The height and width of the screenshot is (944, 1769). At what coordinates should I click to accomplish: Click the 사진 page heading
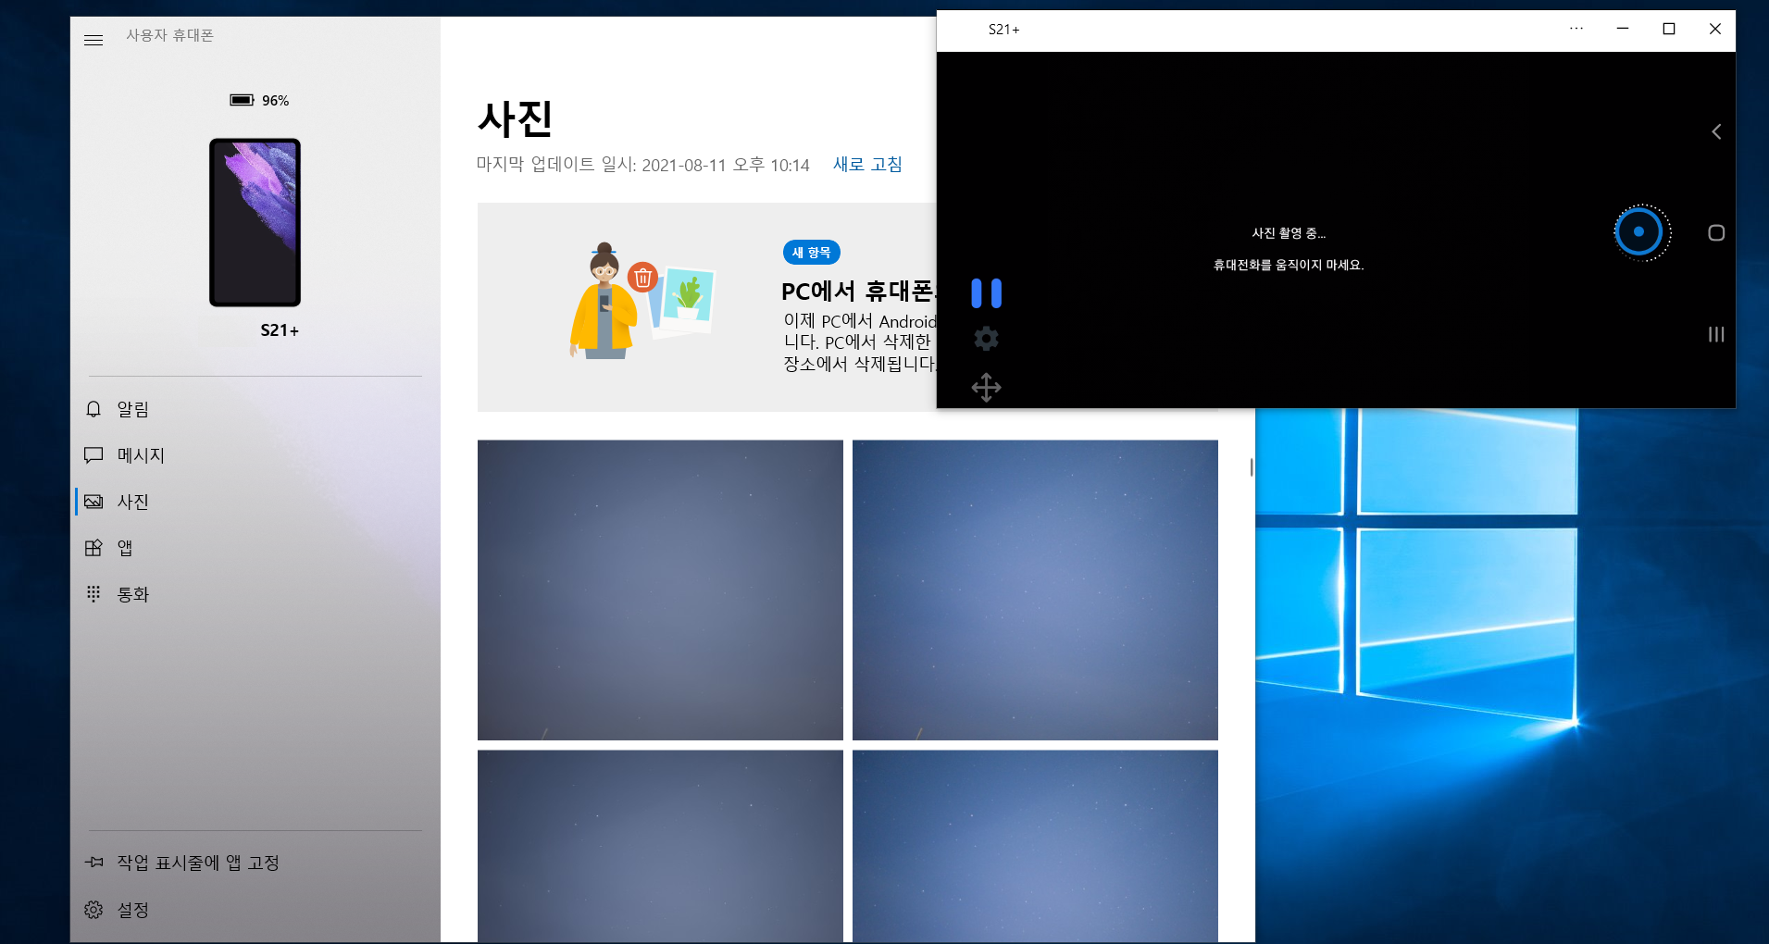click(x=516, y=118)
